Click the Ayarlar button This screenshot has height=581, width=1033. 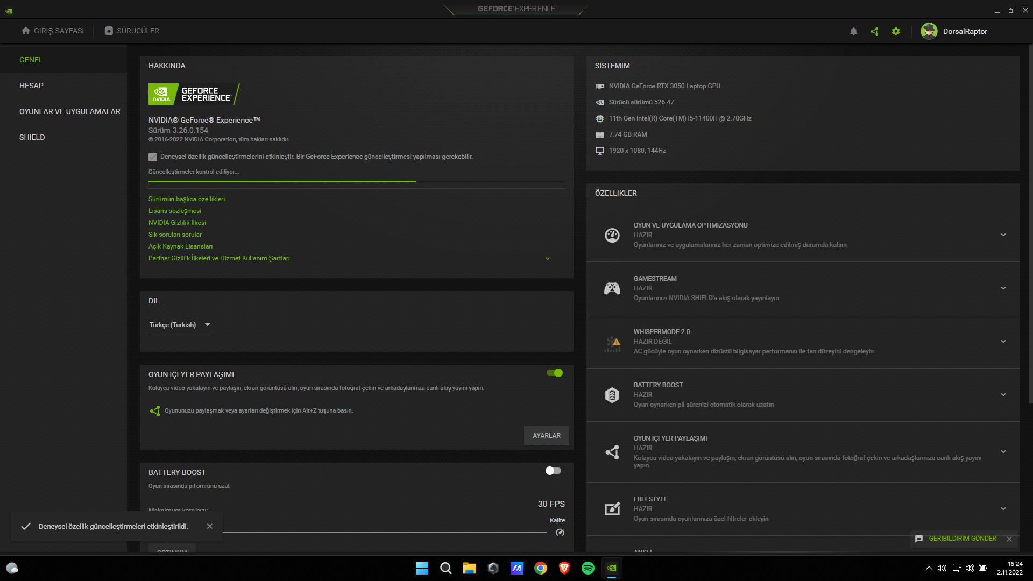546,436
